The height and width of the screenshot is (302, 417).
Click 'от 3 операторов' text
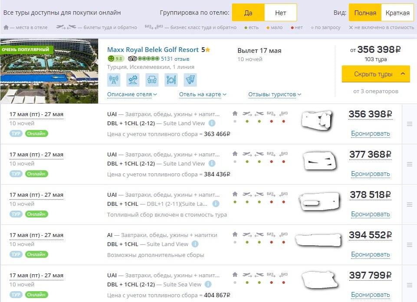pyautogui.click(x=376, y=91)
